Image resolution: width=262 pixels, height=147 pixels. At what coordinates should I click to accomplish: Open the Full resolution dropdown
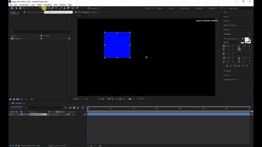click(x=90, y=99)
